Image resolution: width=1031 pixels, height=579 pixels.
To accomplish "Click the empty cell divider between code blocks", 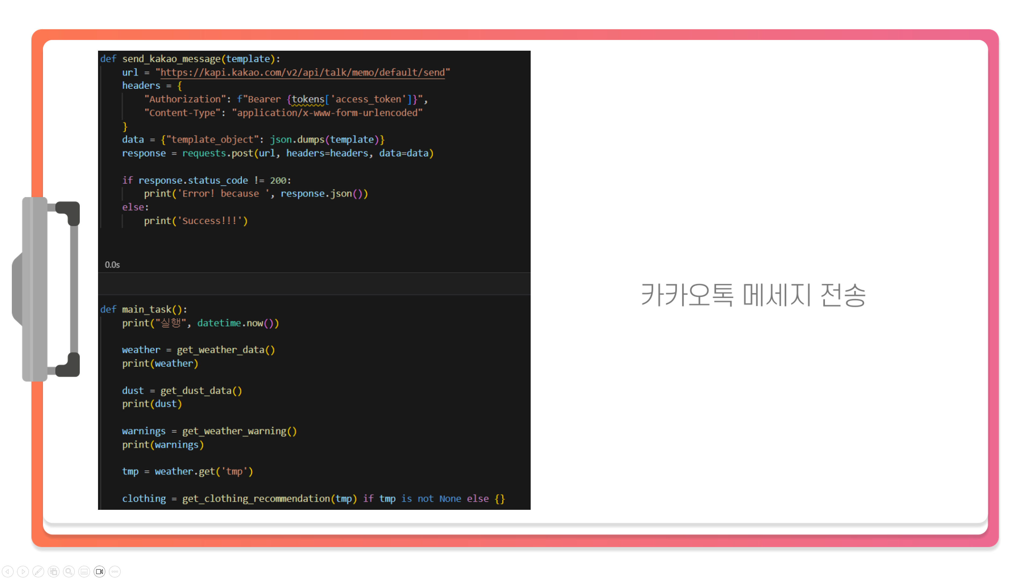I will [314, 284].
